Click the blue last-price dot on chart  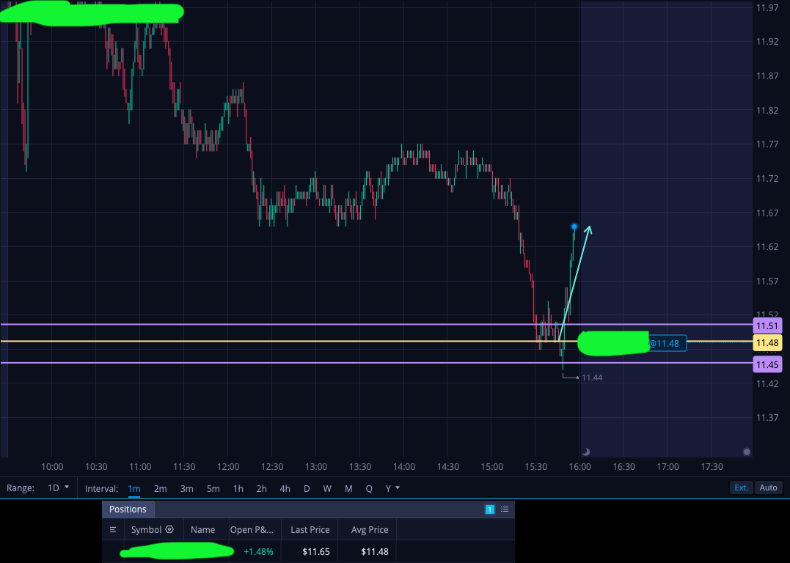click(x=574, y=227)
